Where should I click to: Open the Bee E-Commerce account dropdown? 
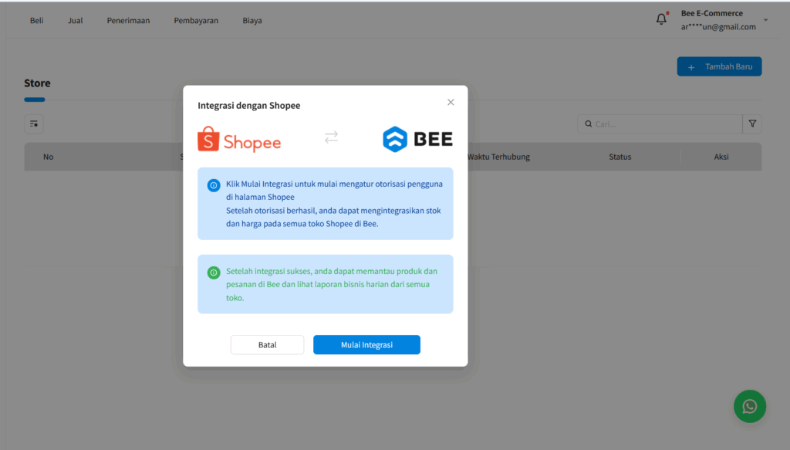click(717, 19)
